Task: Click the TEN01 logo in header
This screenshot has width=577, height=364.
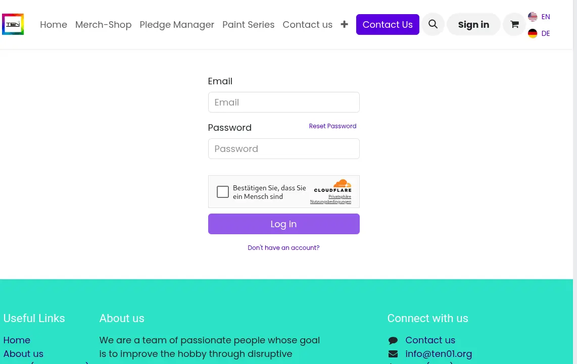Action: click(13, 24)
